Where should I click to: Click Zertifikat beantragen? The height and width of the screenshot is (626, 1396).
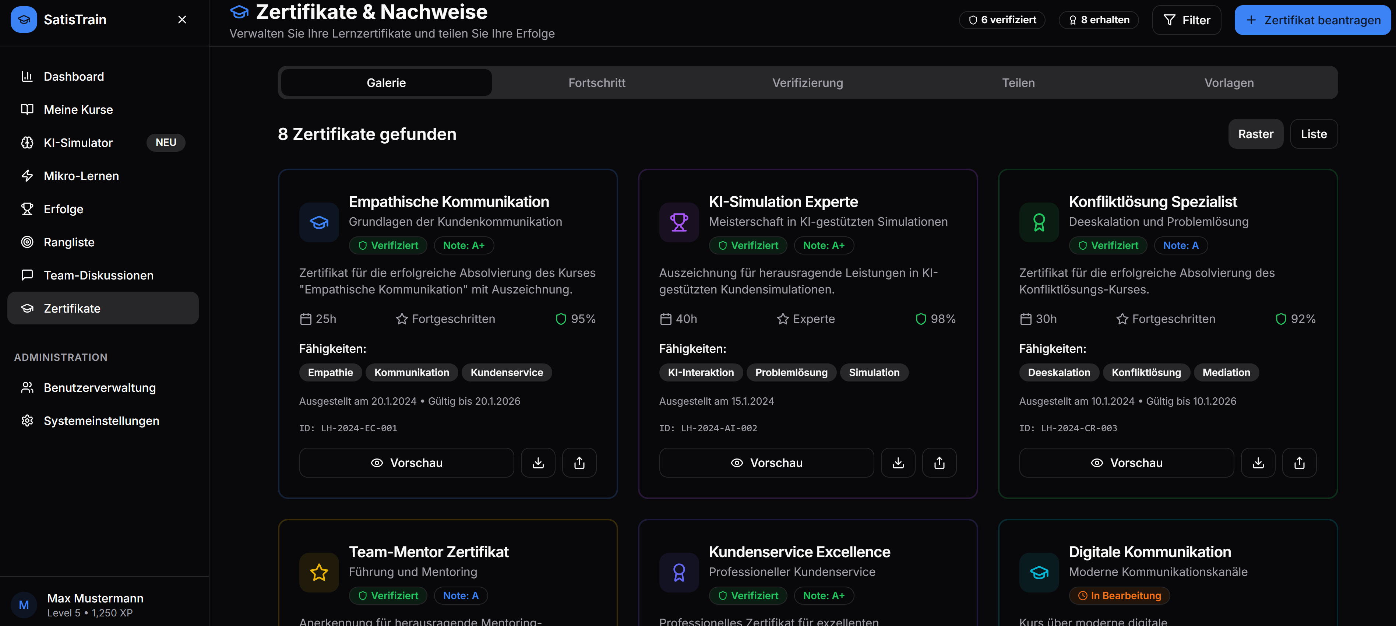tap(1312, 20)
